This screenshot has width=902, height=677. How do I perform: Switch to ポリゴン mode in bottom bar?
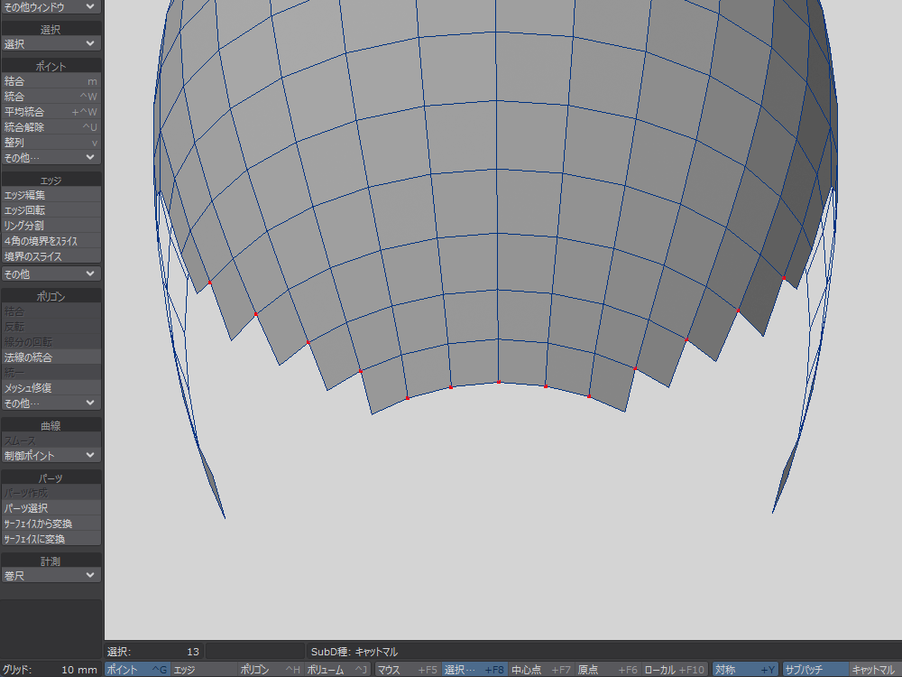[x=270, y=670]
